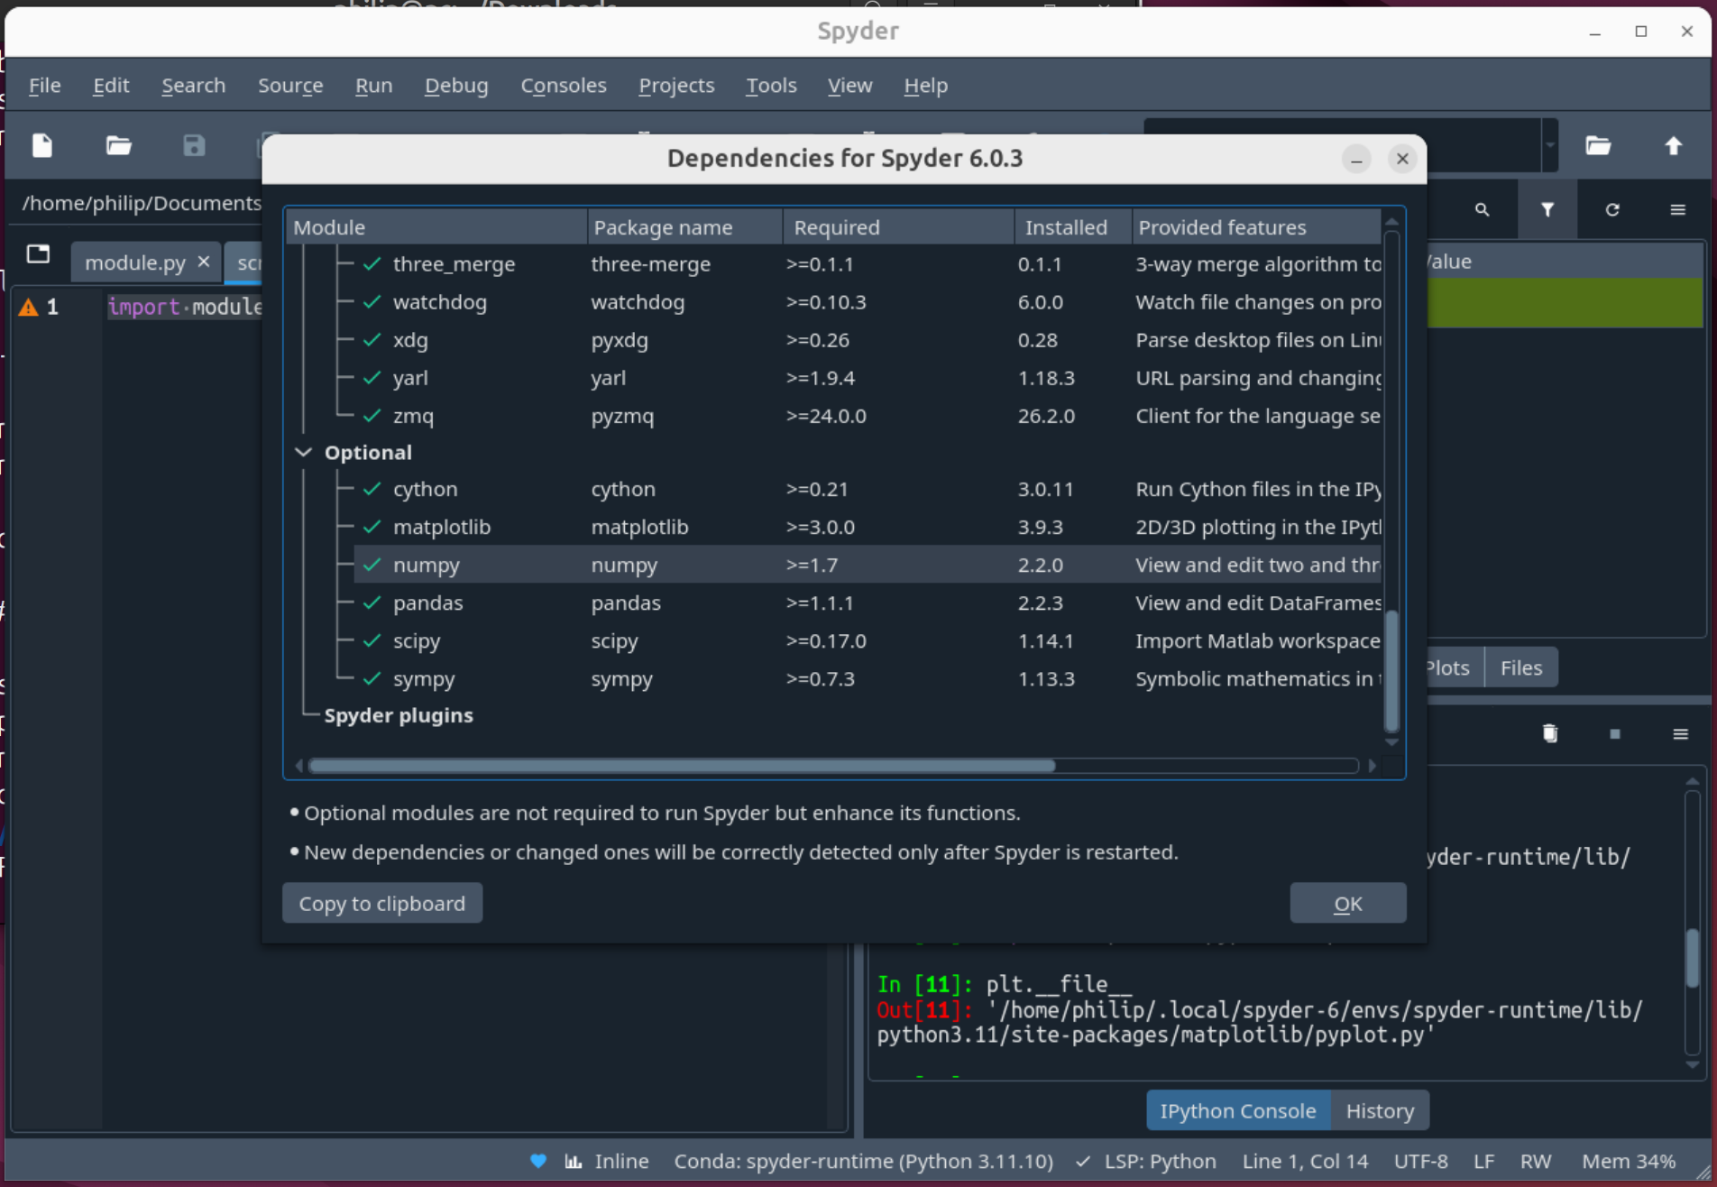The image size is (1717, 1187).
Task: Select the watchdog dependency row
Action: pos(868,302)
